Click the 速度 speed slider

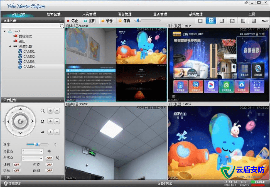click(37, 144)
